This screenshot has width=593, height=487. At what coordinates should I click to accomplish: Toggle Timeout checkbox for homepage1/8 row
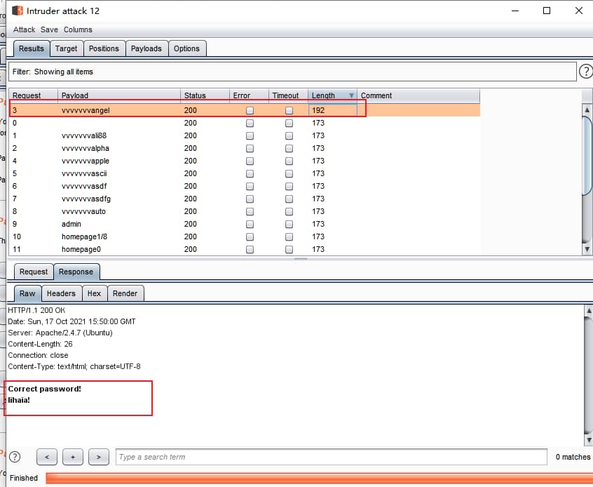pyautogui.click(x=289, y=236)
